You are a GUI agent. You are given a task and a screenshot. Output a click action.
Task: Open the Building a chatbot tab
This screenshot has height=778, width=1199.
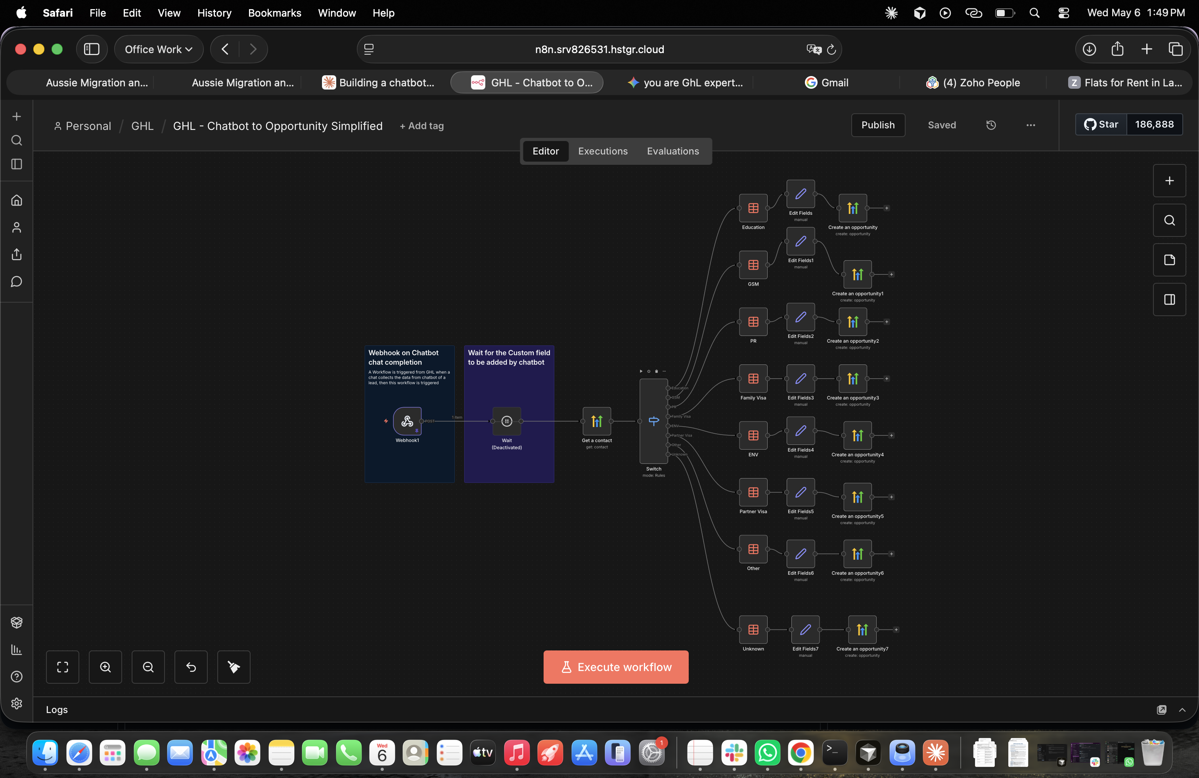(x=378, y=82)
